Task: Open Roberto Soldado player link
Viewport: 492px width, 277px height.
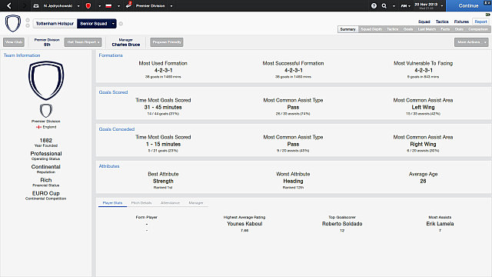Action: click(342, 224)
